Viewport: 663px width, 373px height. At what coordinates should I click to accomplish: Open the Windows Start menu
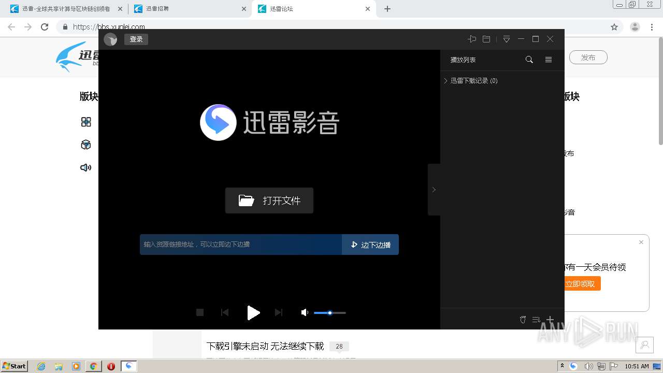click(x=14, y=366)
